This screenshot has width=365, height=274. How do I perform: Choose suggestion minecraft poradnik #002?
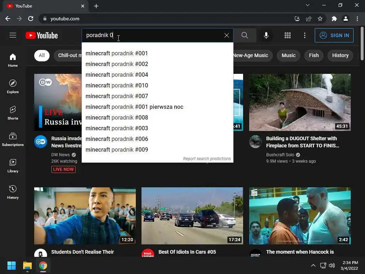click(x=157, y=64)
